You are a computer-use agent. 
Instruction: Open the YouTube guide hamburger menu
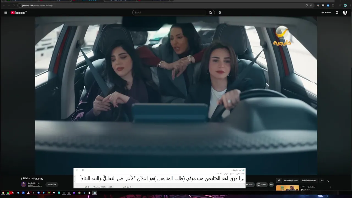(5, 13)
